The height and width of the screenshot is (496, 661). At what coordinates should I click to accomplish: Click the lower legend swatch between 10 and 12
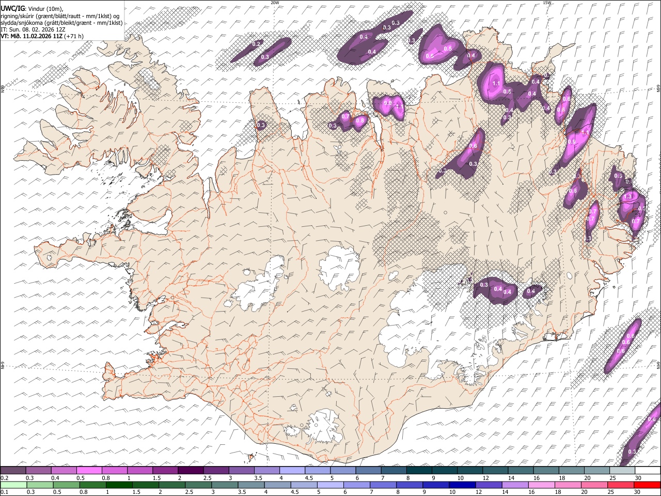tap(463, 485)
